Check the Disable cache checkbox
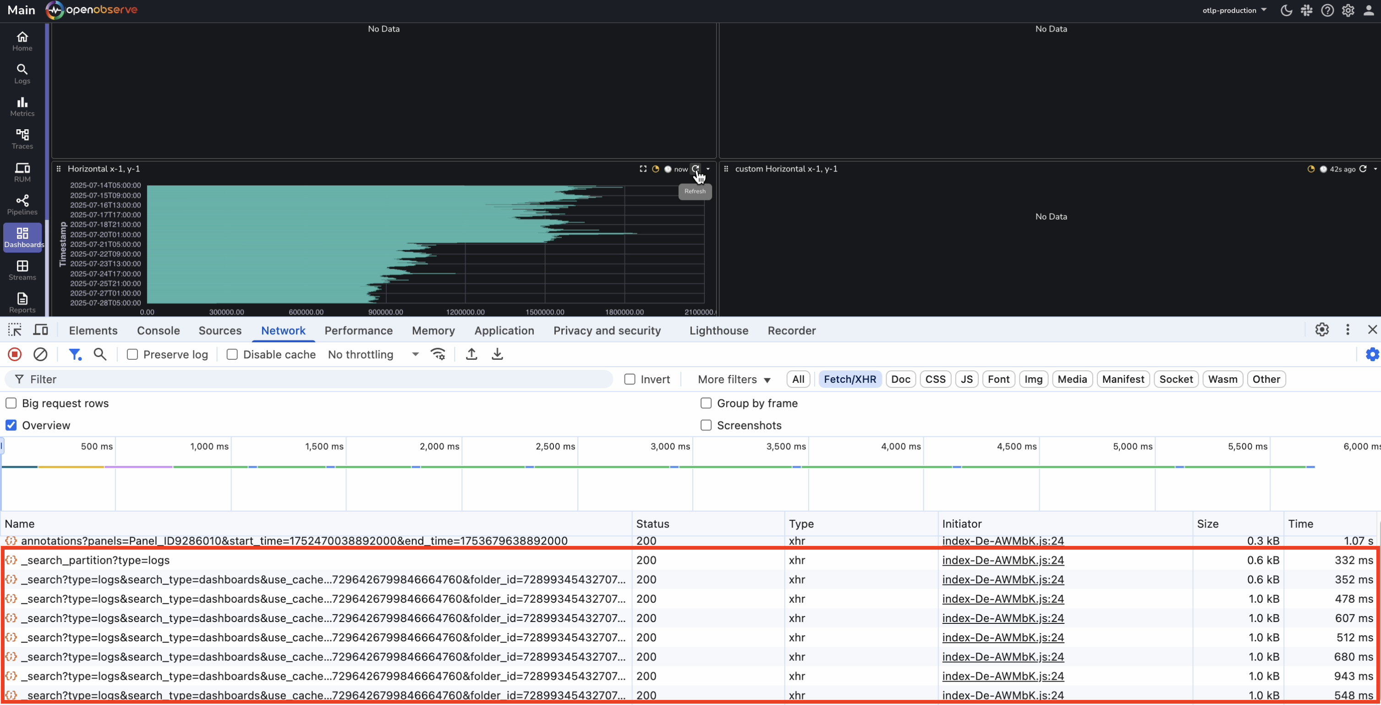Viewport: 1381px width, 705px height. [232, 354]
